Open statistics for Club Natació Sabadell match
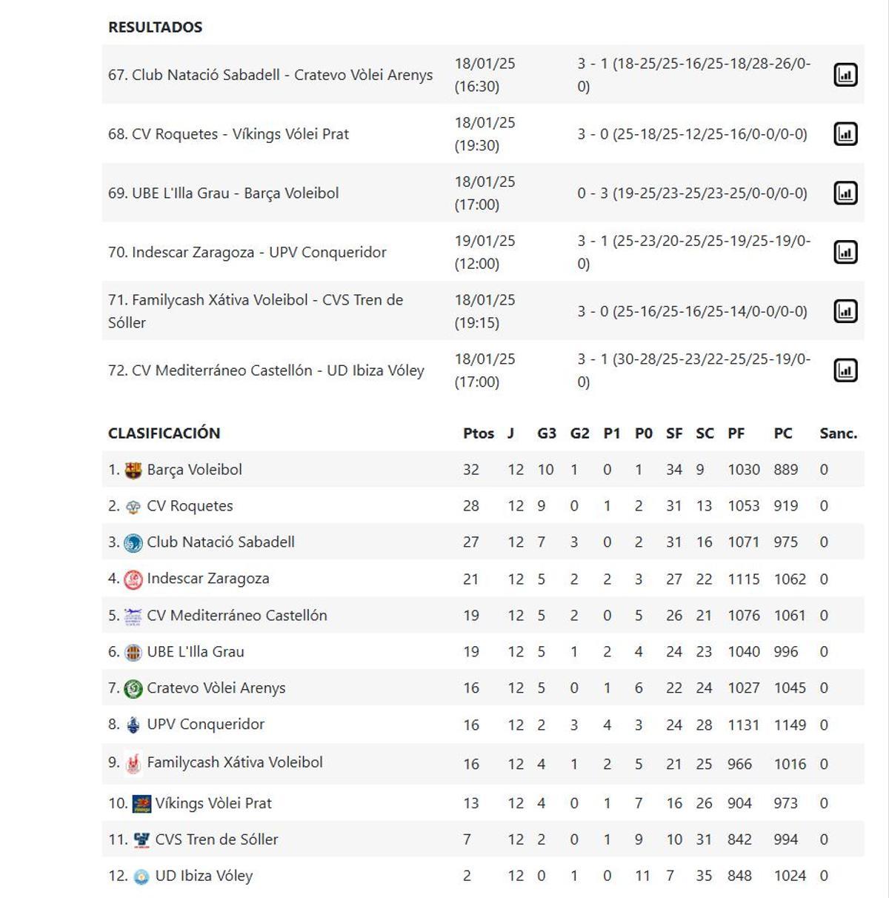This screenshot has width=889, height=898. tap(845, 75)
